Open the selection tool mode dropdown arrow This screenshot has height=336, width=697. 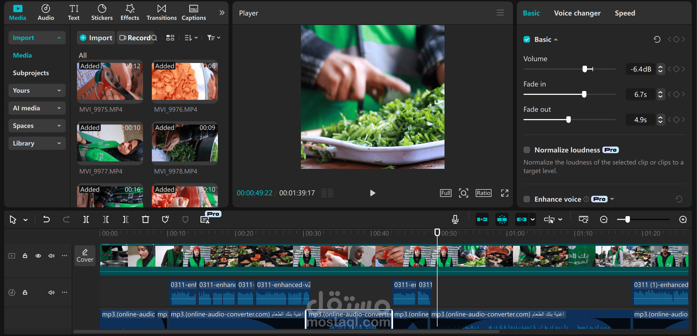click(26, 220)
